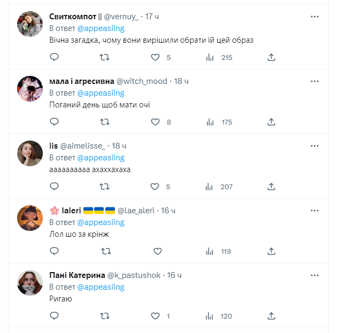Screen dimensions: 339x333
Task: Like the tweet from lis
Action: (x=156, y=187)
